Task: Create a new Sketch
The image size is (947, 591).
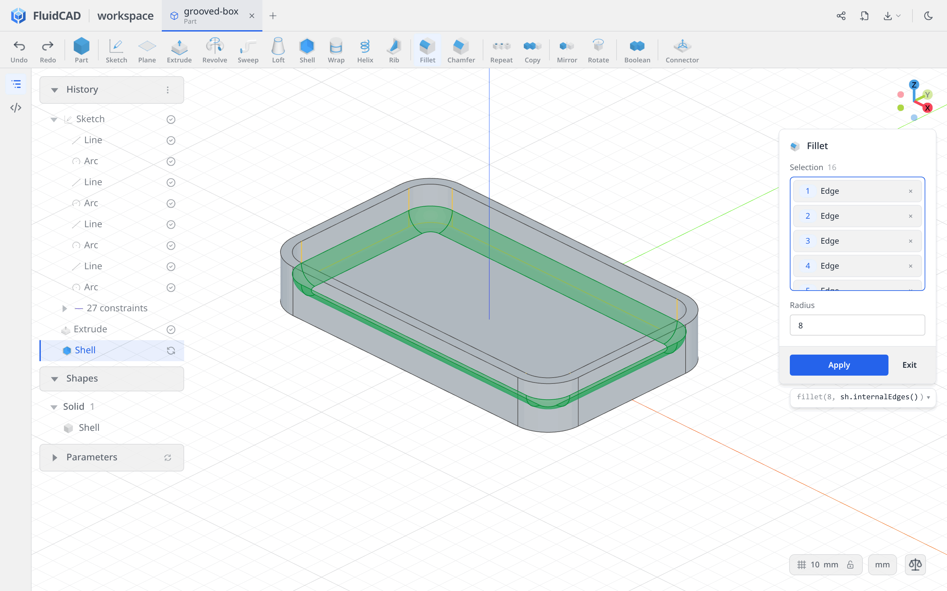Action: point(116,50)
